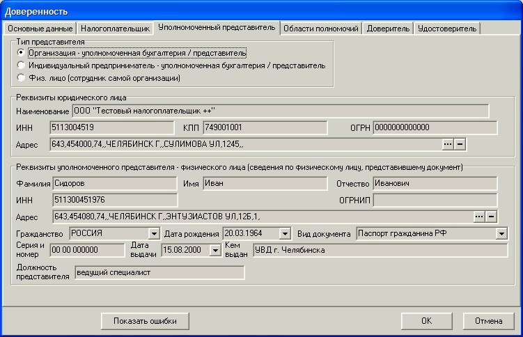
Task: Click minus button beside representative's address
Action: pyautogui.click(x=491, y=216)
